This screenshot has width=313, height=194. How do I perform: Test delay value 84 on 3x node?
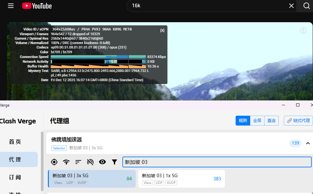click(x=129, y=179)
